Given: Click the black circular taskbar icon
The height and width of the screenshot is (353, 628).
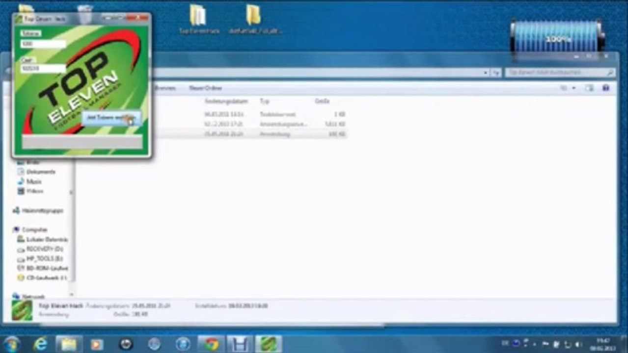Looking at the screenshot, I should click(x=126, y=344).
